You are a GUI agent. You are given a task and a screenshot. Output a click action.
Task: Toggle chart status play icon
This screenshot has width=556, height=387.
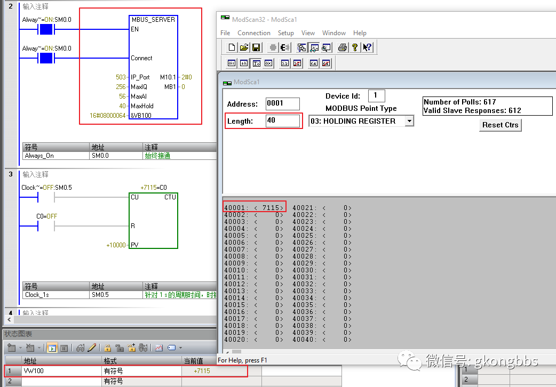click(x=52, y=348)
